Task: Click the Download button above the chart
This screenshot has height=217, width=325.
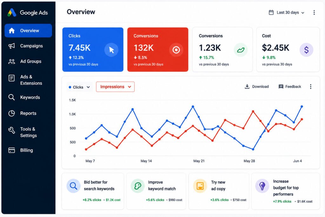Action: point(256,86)
